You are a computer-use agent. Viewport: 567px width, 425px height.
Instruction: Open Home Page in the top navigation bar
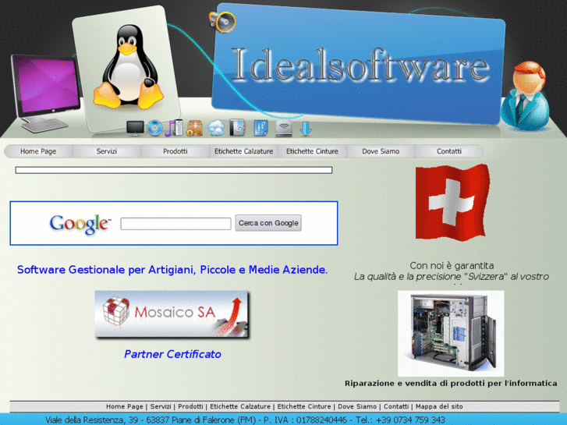pos(38,151)
